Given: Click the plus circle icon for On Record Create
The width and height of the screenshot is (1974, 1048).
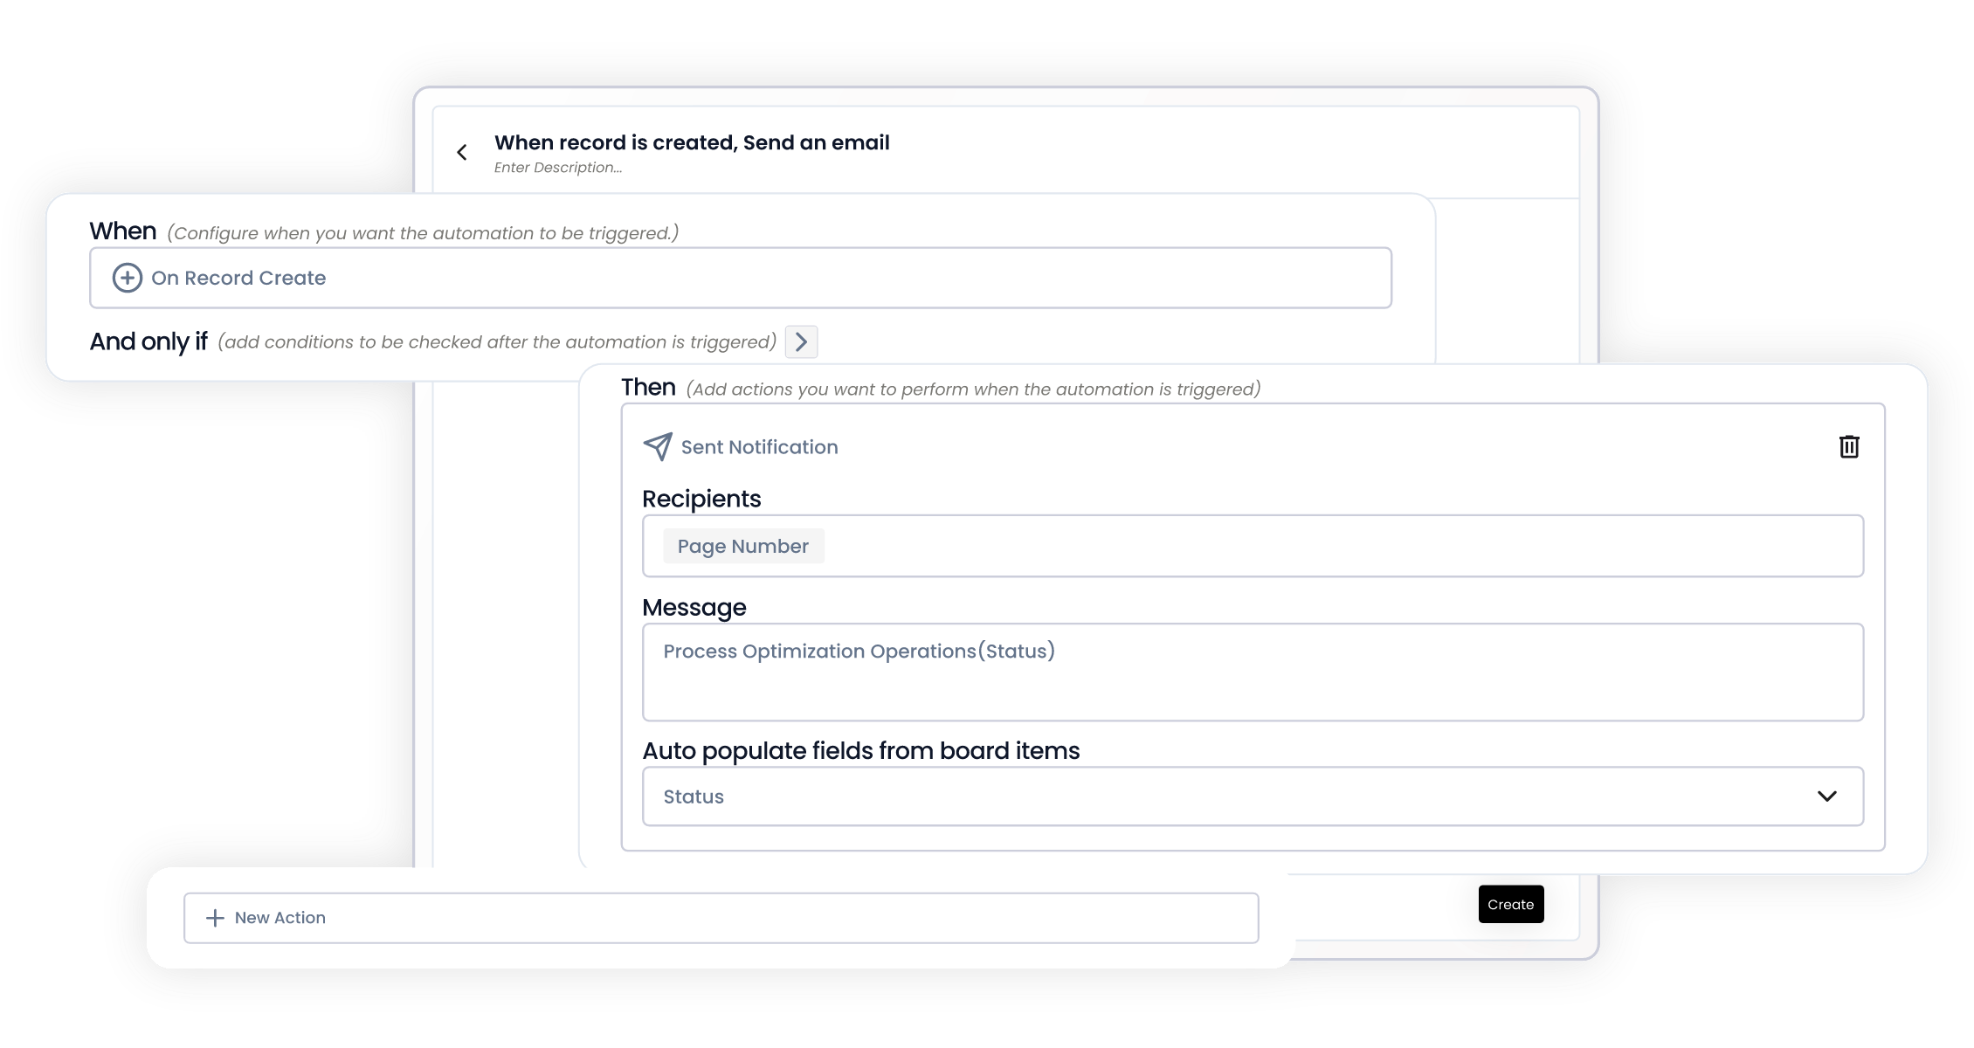Looking at the screenshot, I should [x=128, y=278].
